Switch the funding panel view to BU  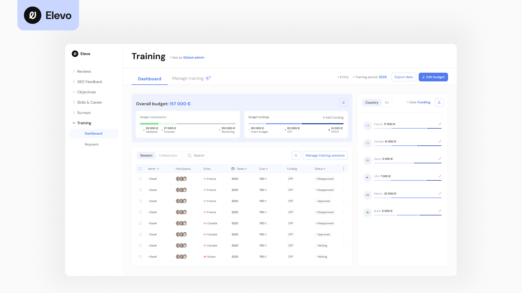click(x=387, y=103)
